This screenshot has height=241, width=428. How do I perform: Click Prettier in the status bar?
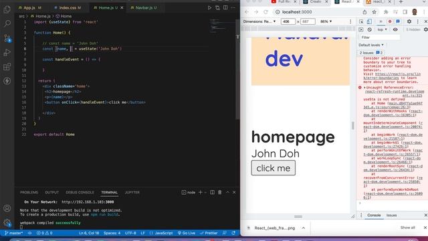(209, 233)
